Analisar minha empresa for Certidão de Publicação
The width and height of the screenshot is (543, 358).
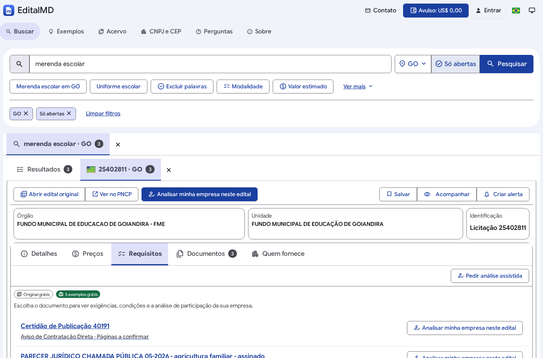point(465,328)
